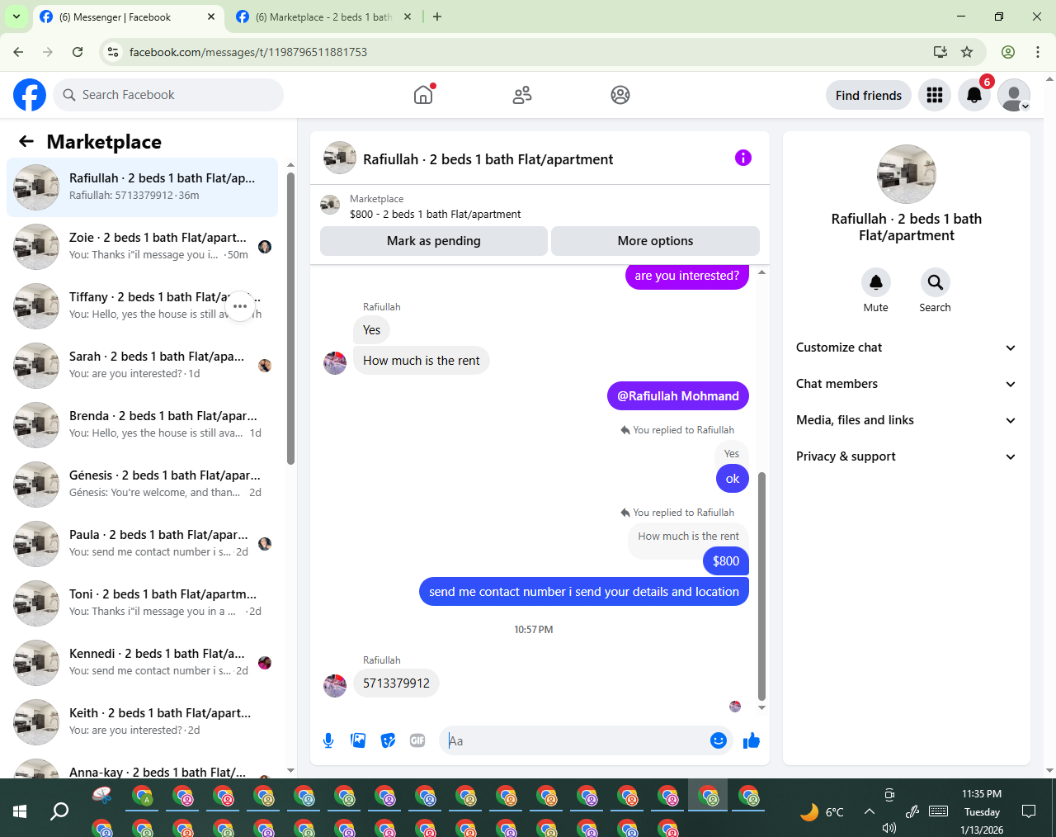Click the @Rafiullah Mohmand mention bubble
Viewport: 1056px width, 837px height.
pos(678,396)
